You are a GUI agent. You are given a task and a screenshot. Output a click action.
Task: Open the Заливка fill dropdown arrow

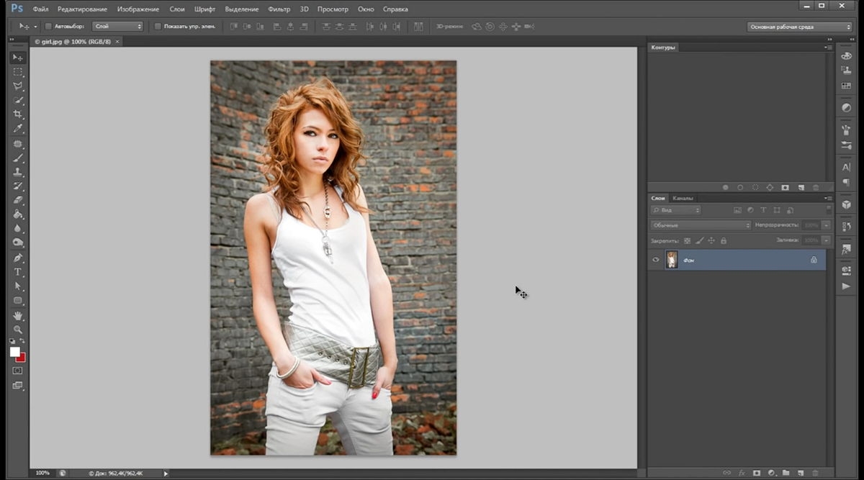coord(827,240)
